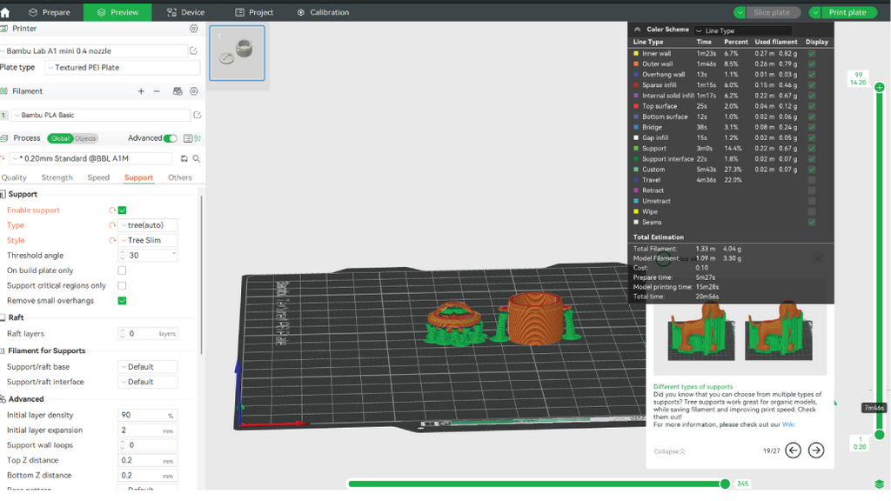891x501 pixels.
Task: Reset the support Style setting
Action: (x=112, y=240)
